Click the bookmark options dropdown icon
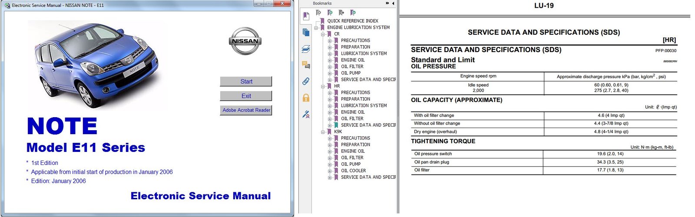 tap(353, 13)
